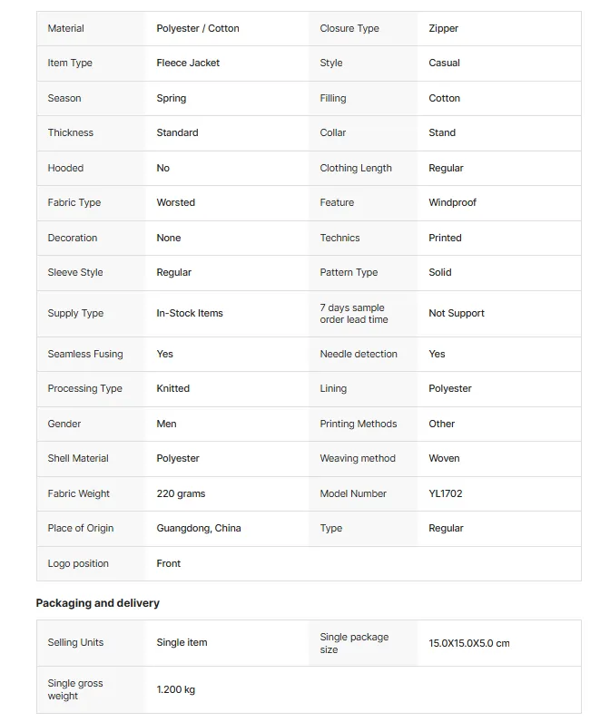The width and height of the screenshot is (600, 722).
Task: Click the Not Support value
Action: [x=457, y=314]
